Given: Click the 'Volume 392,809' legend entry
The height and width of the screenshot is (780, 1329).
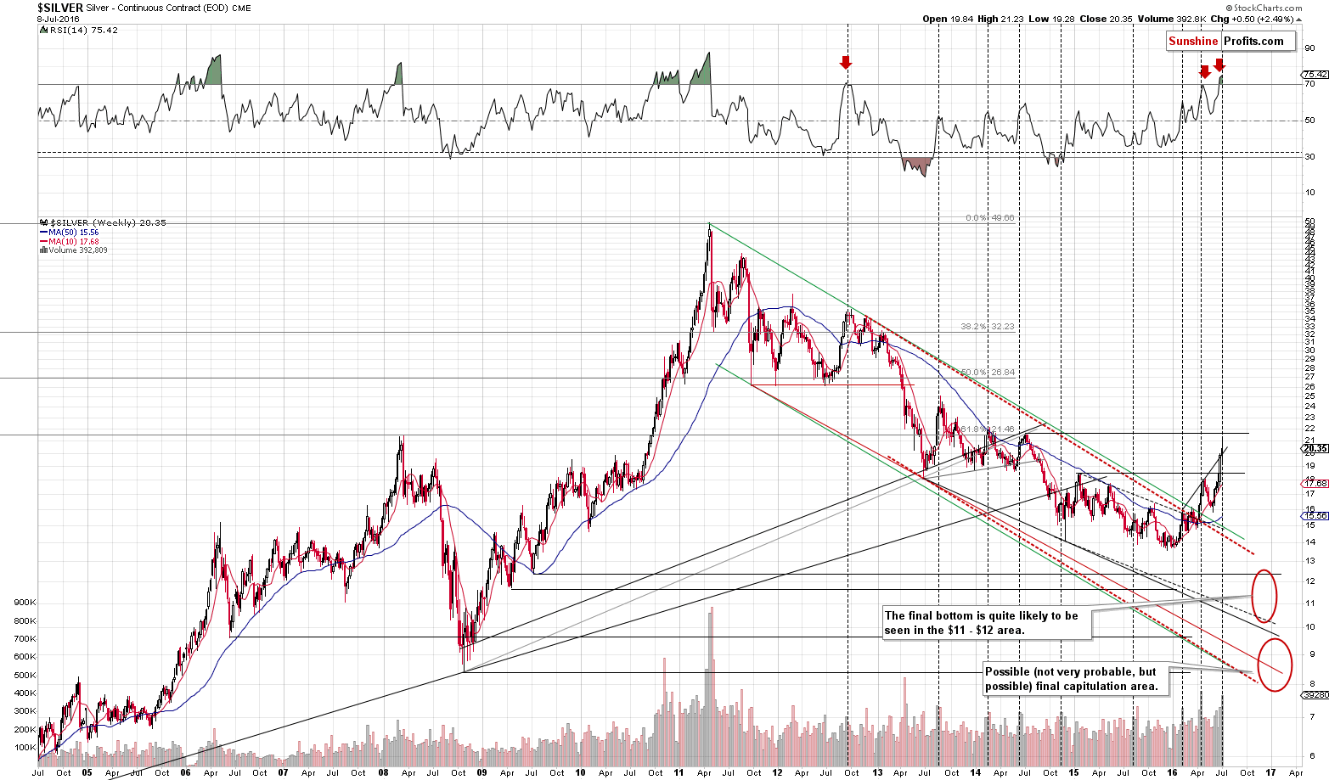Looking at the screenshot, I should (75, 250).
